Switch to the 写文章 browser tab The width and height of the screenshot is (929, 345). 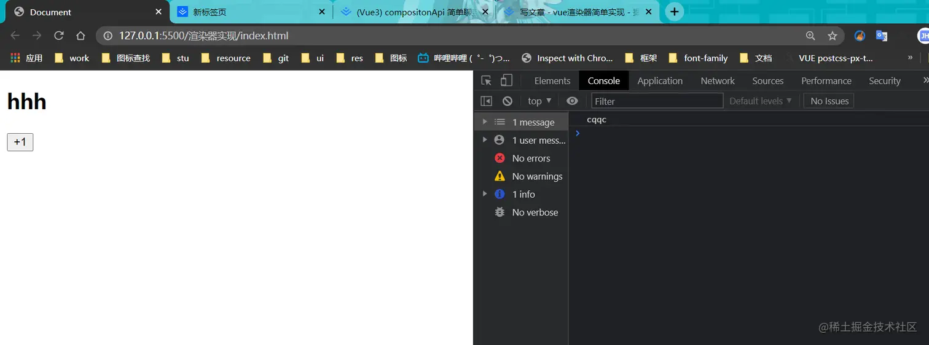(578, 12)
